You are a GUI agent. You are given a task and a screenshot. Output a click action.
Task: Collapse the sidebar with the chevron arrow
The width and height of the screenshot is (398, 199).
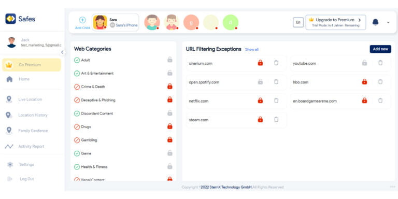[62, 52]
